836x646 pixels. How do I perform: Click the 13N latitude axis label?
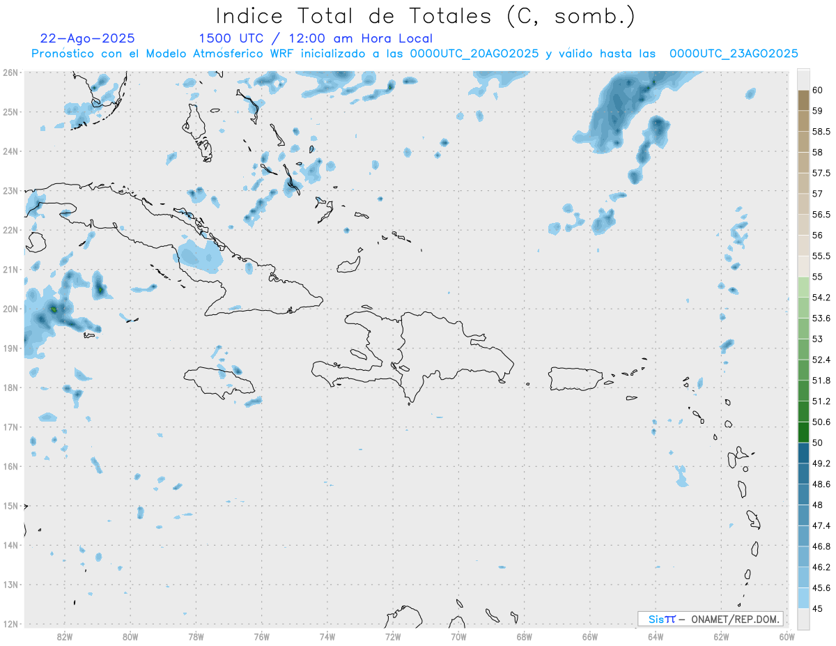point(10,584)
